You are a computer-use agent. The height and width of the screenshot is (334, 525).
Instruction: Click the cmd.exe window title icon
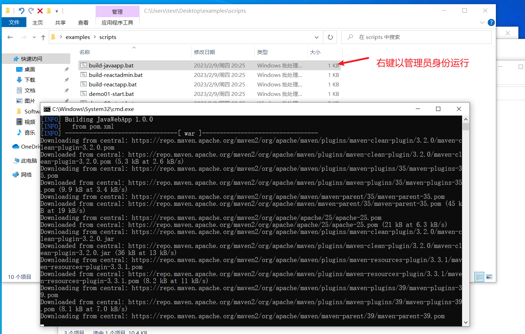[47, 109]
